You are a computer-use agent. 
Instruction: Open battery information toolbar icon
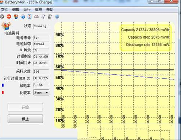pos(16,16)
